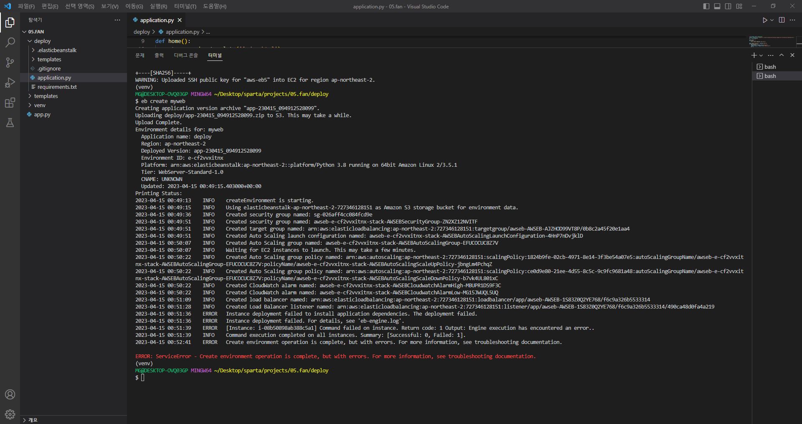This screenshot has width=802, height=424.
Task: Split the editor to the right
Action: 782,20
